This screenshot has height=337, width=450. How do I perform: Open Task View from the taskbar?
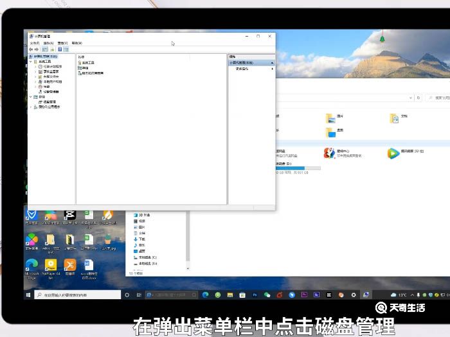tap(137, 295)
